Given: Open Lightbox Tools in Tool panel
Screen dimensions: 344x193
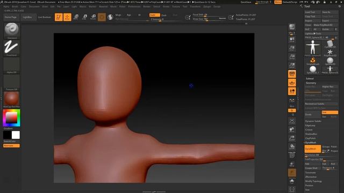Looking at the screenshot, I should pyautogui.click(x=321, y=34).
